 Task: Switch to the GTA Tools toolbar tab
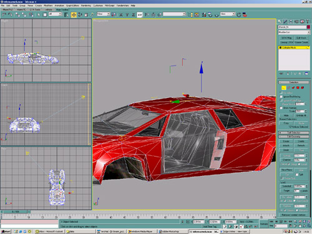(35, 9)
